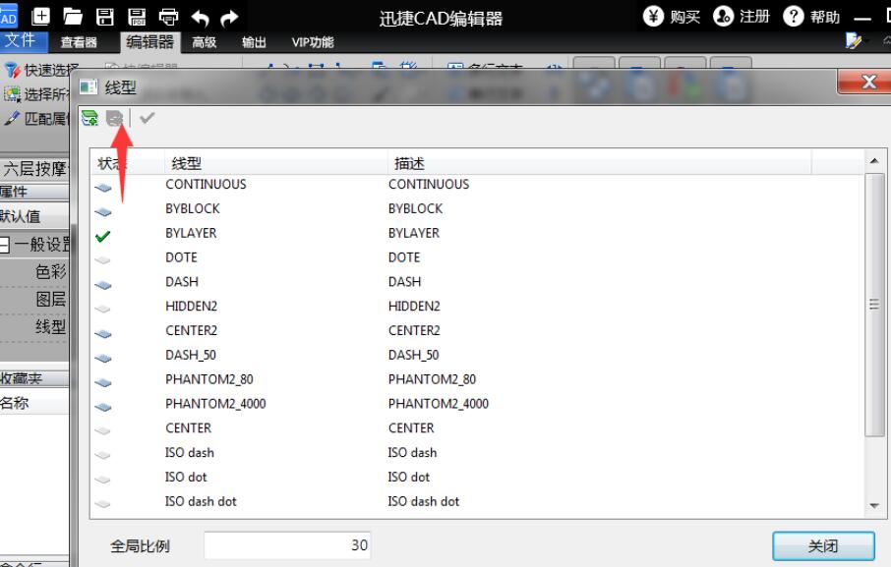Select the ISO dot linetype name

[x=186, y=478]
